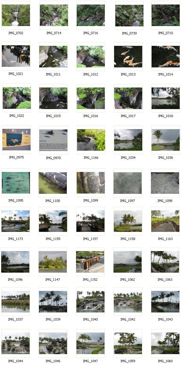Open the IMG_1152 wooden bridge photo
This screenshot has width=183, height=367.
(90, 262)
